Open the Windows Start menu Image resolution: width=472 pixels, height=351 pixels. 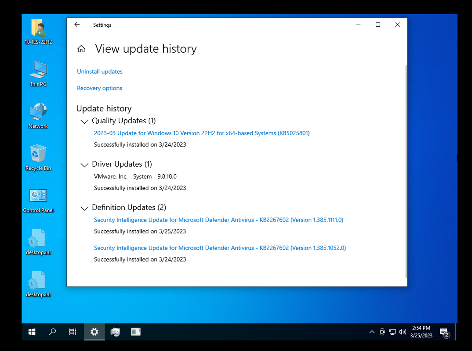[32, 332]
